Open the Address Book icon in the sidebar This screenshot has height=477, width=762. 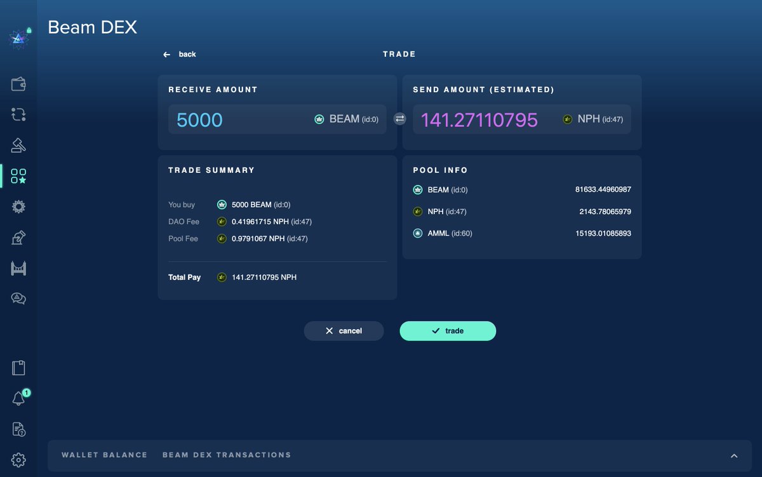click(x=18, y=368)
